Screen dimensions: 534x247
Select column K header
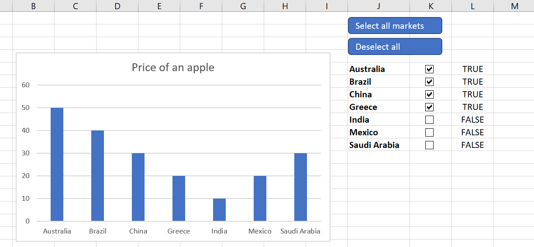pyautogui.click(x=431, y=6)
